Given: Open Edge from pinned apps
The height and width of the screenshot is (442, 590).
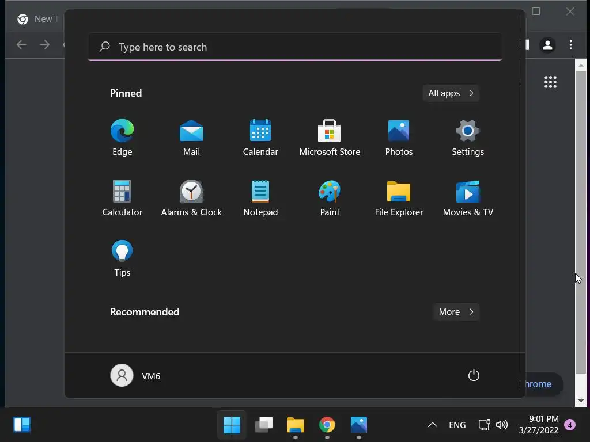Looking at the screenshot, I should pyautogui.click(x=122, y=138).
